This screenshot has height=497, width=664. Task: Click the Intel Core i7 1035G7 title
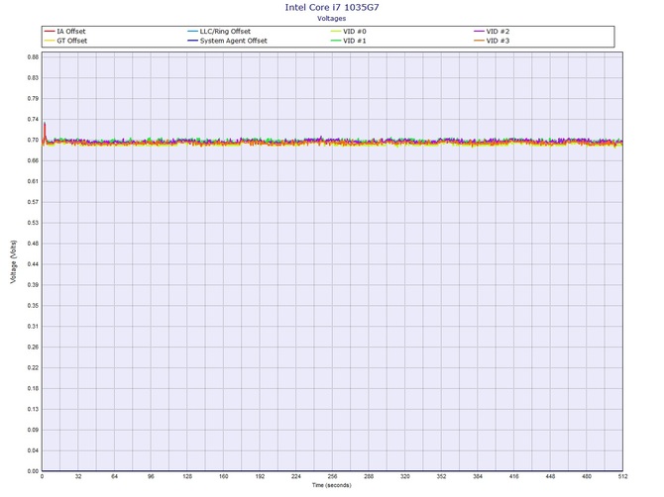coord(332,7)
